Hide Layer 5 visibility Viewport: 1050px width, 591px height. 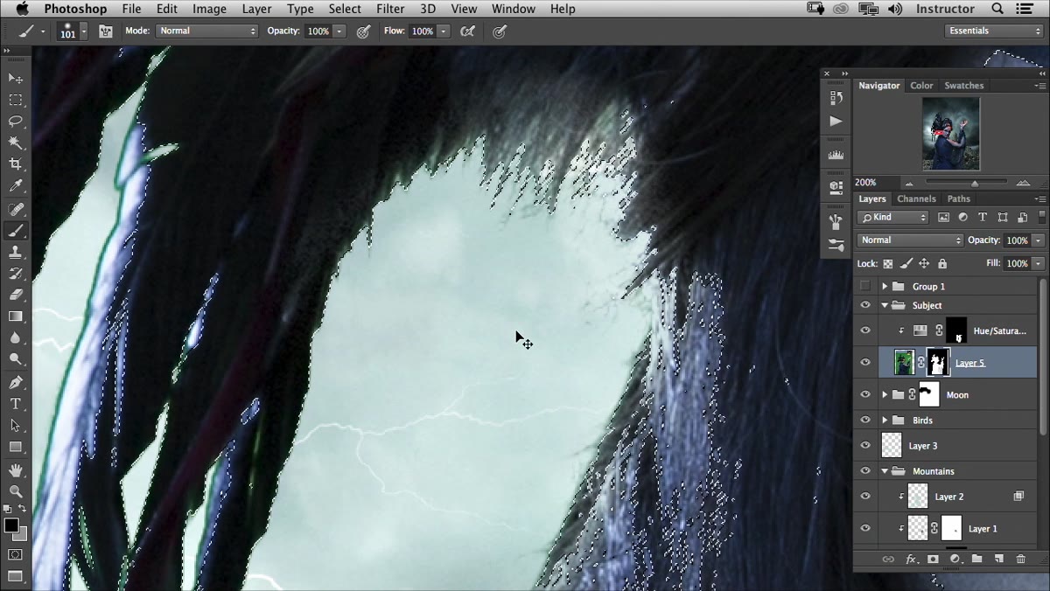click(865, 362)
